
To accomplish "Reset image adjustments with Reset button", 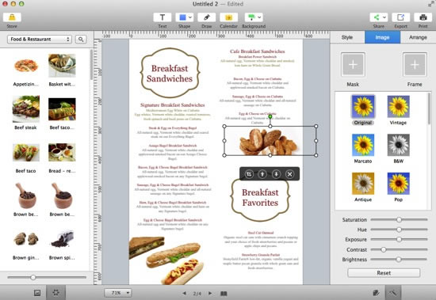I will pyautogui.click(x=384, y=273).
